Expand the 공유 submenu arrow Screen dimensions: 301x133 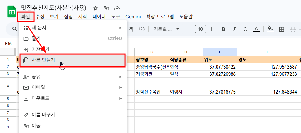coord(120,77)
